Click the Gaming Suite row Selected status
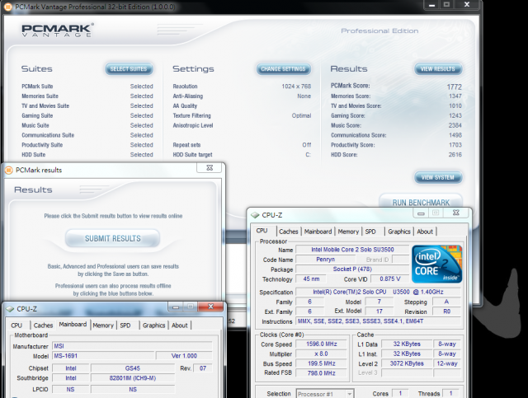Viewport: 528px width, 398px height. 141,115
